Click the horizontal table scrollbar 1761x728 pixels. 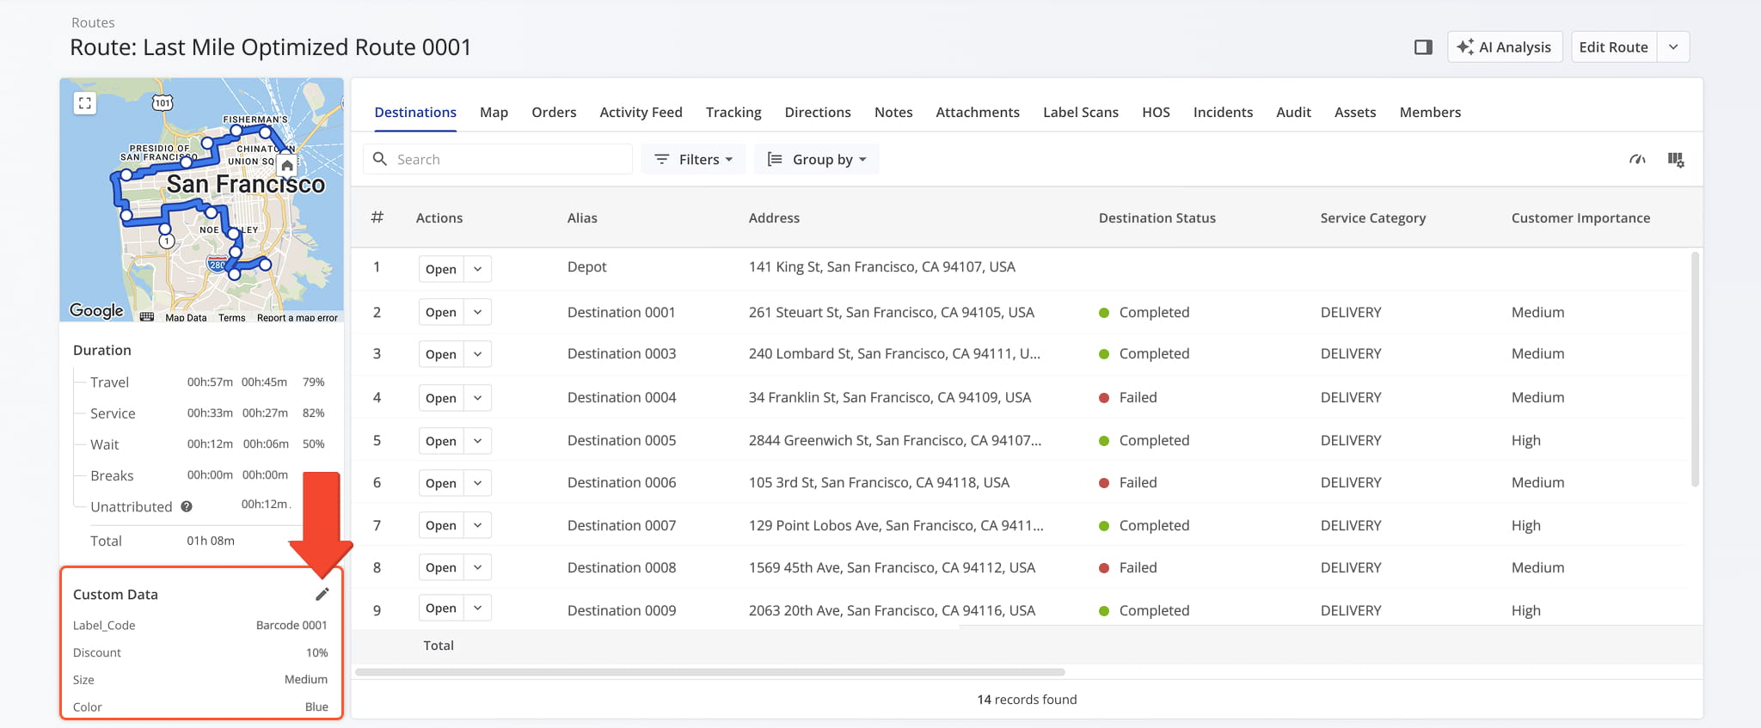[x=710, y=672]
